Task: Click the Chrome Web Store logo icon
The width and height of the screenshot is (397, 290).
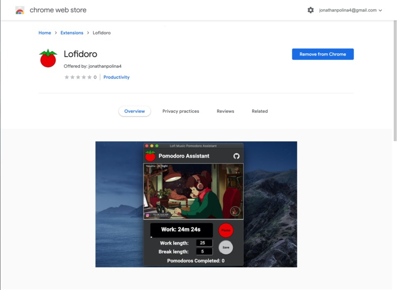Action: pyautogui.click(x=20, y=10)
